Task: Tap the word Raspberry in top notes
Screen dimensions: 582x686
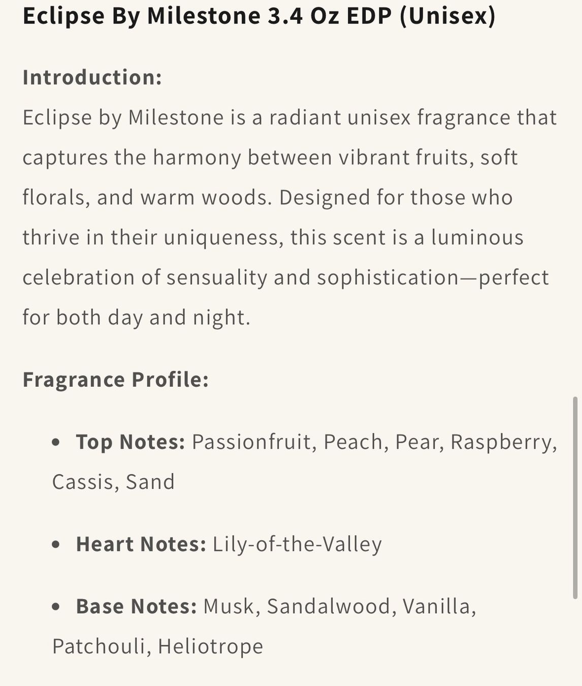Action: click(x=501, y=443)
